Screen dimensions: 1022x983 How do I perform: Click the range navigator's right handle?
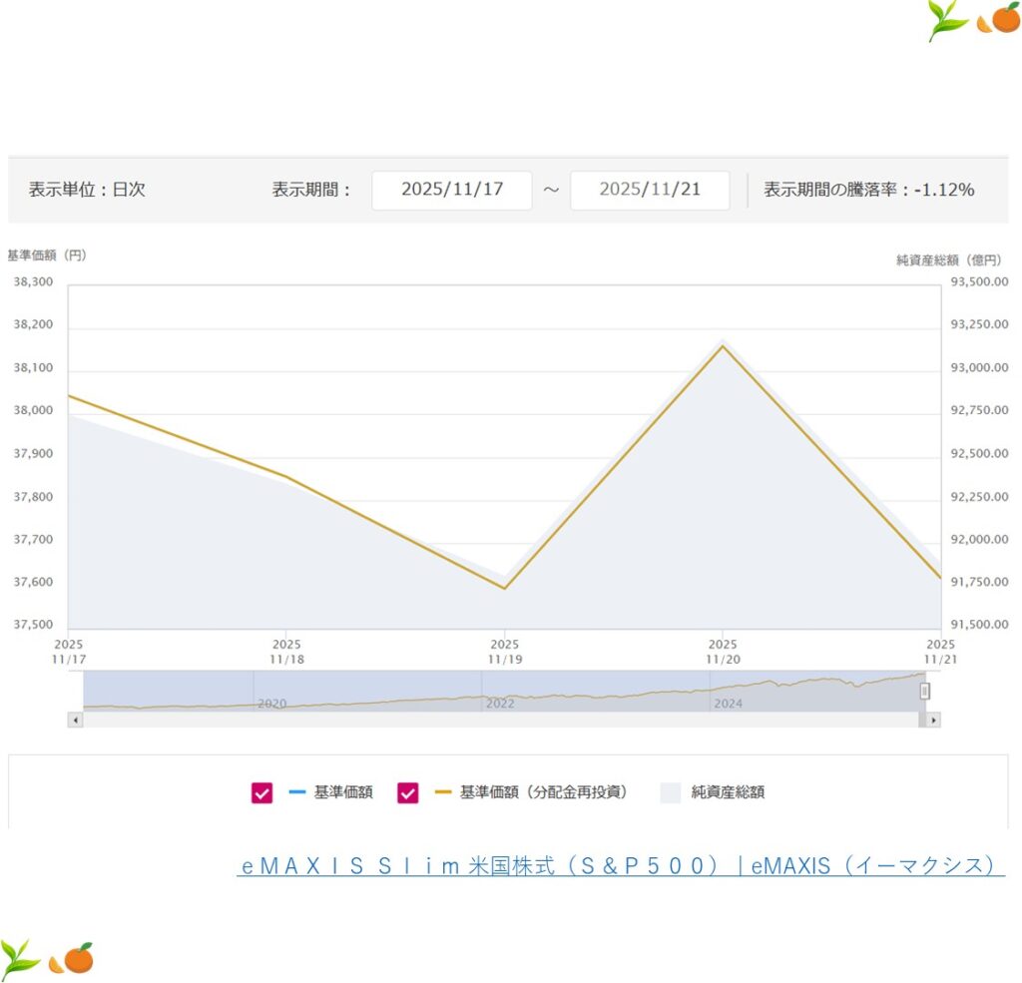(924, 691)
